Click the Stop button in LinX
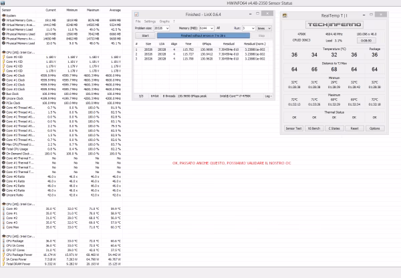The image size is (401, 278). [x=261, y=36]
